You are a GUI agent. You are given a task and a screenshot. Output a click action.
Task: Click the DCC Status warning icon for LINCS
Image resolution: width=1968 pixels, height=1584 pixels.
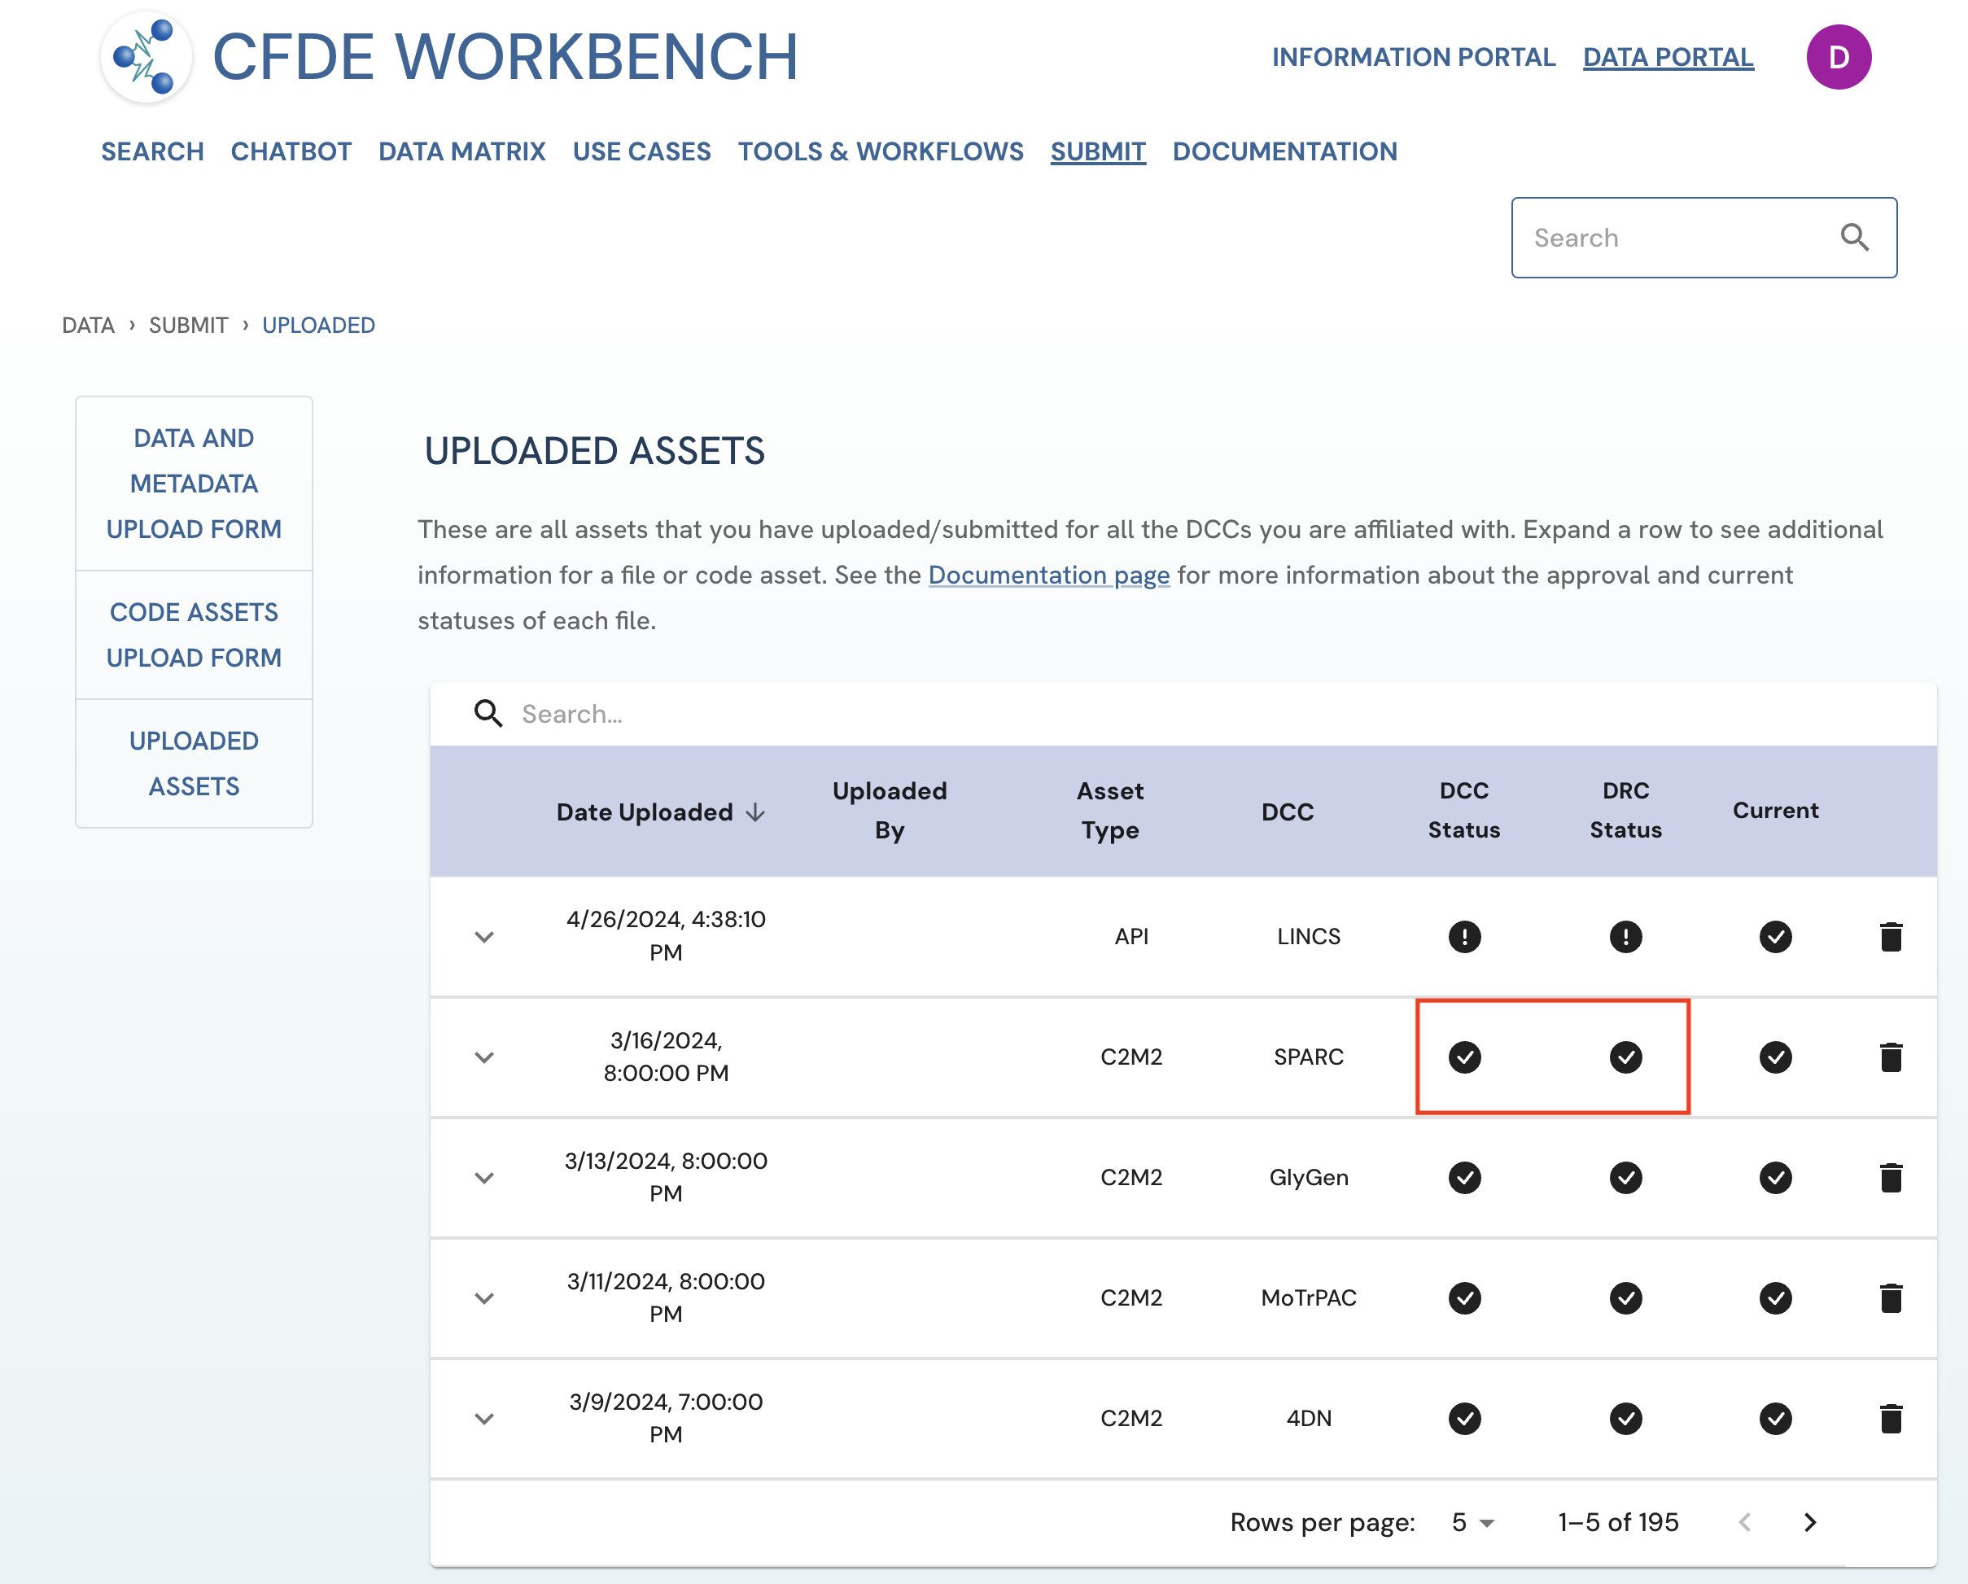[x=1464, y=937]
